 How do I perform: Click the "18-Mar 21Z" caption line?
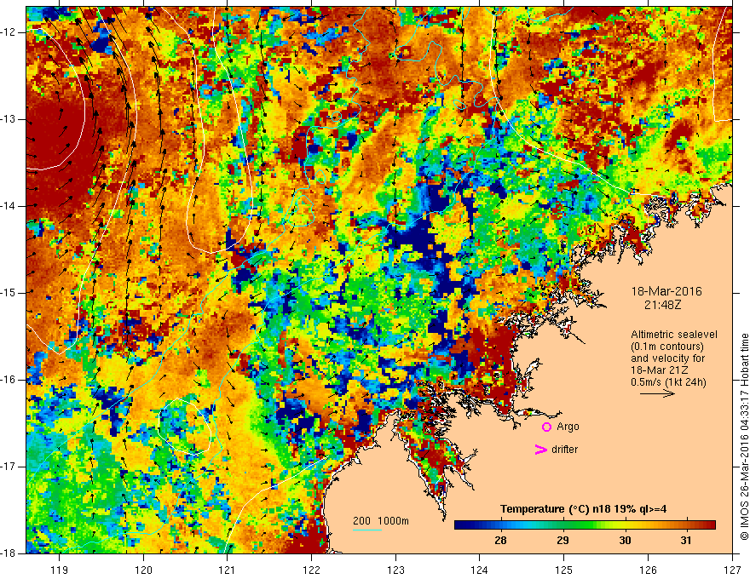pos(658,370)
